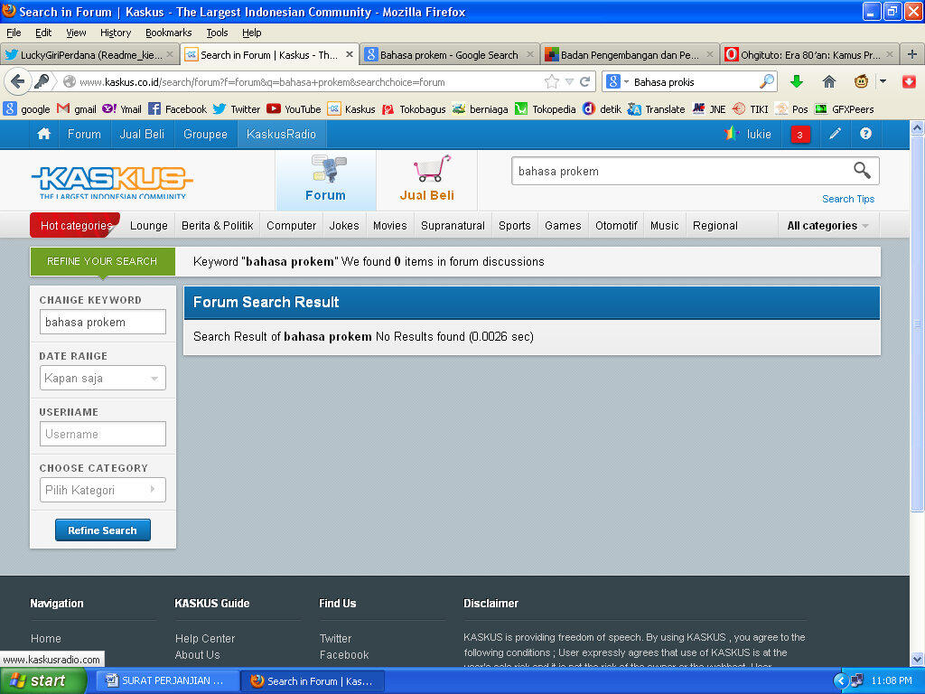Image resolution: width=925 pixels, height=694 pixels.
Task: Switch to the Badan Pengembangan tab
Action: pos(630,55)
